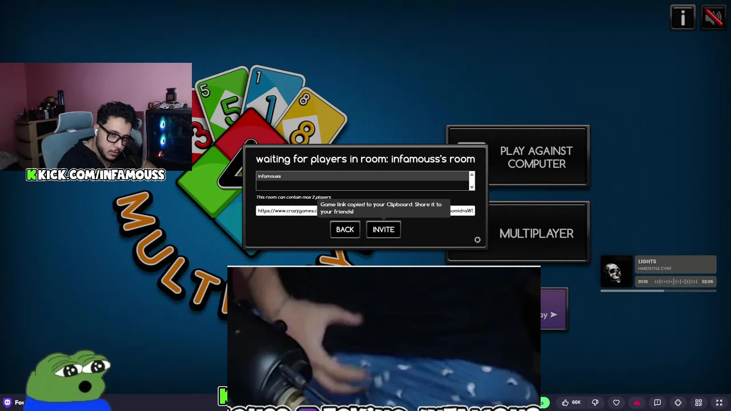Report an issue with the speech bubble icon
This screenshot has height=411, width=731.
pyautogui.click(x=657, y=402)
